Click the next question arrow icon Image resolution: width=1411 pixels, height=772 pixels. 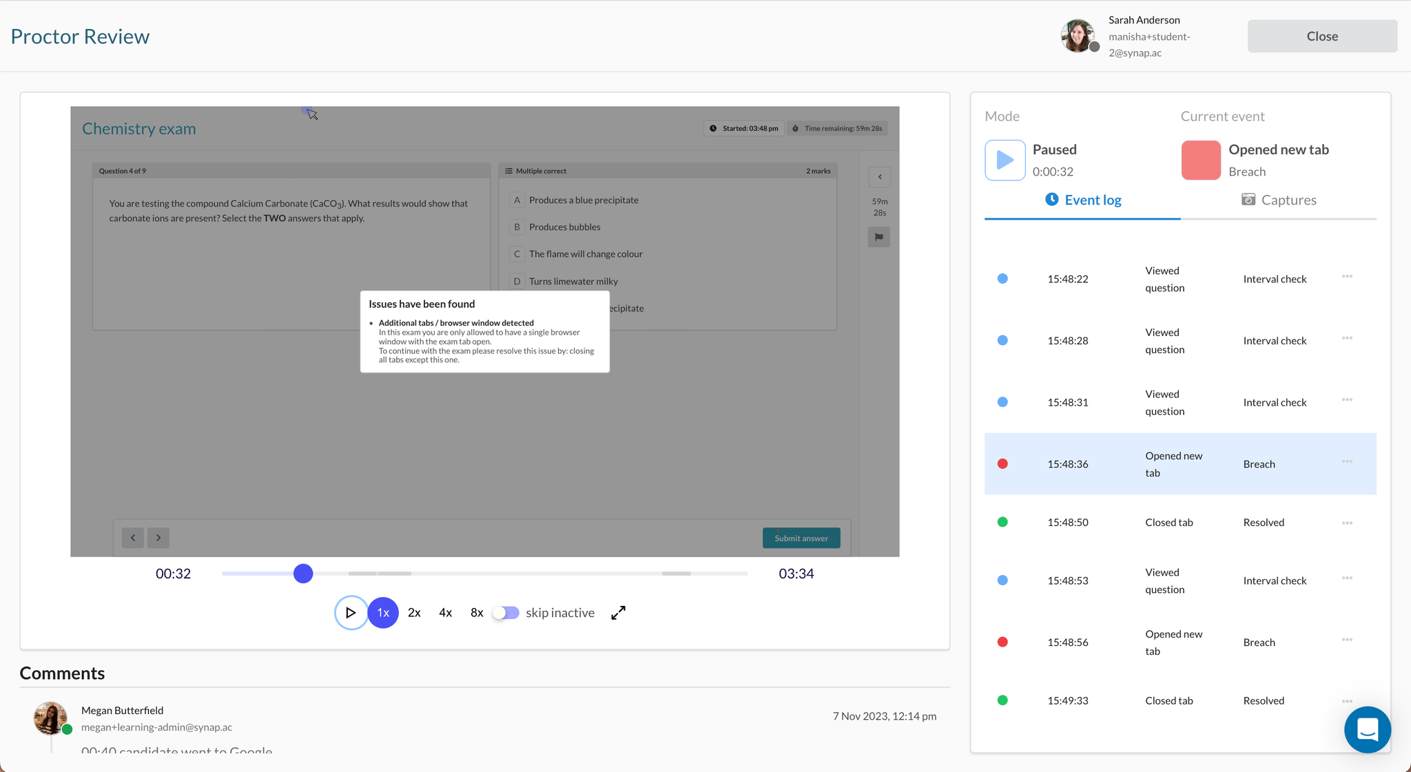pyautogui.click(x=158, y=538)
